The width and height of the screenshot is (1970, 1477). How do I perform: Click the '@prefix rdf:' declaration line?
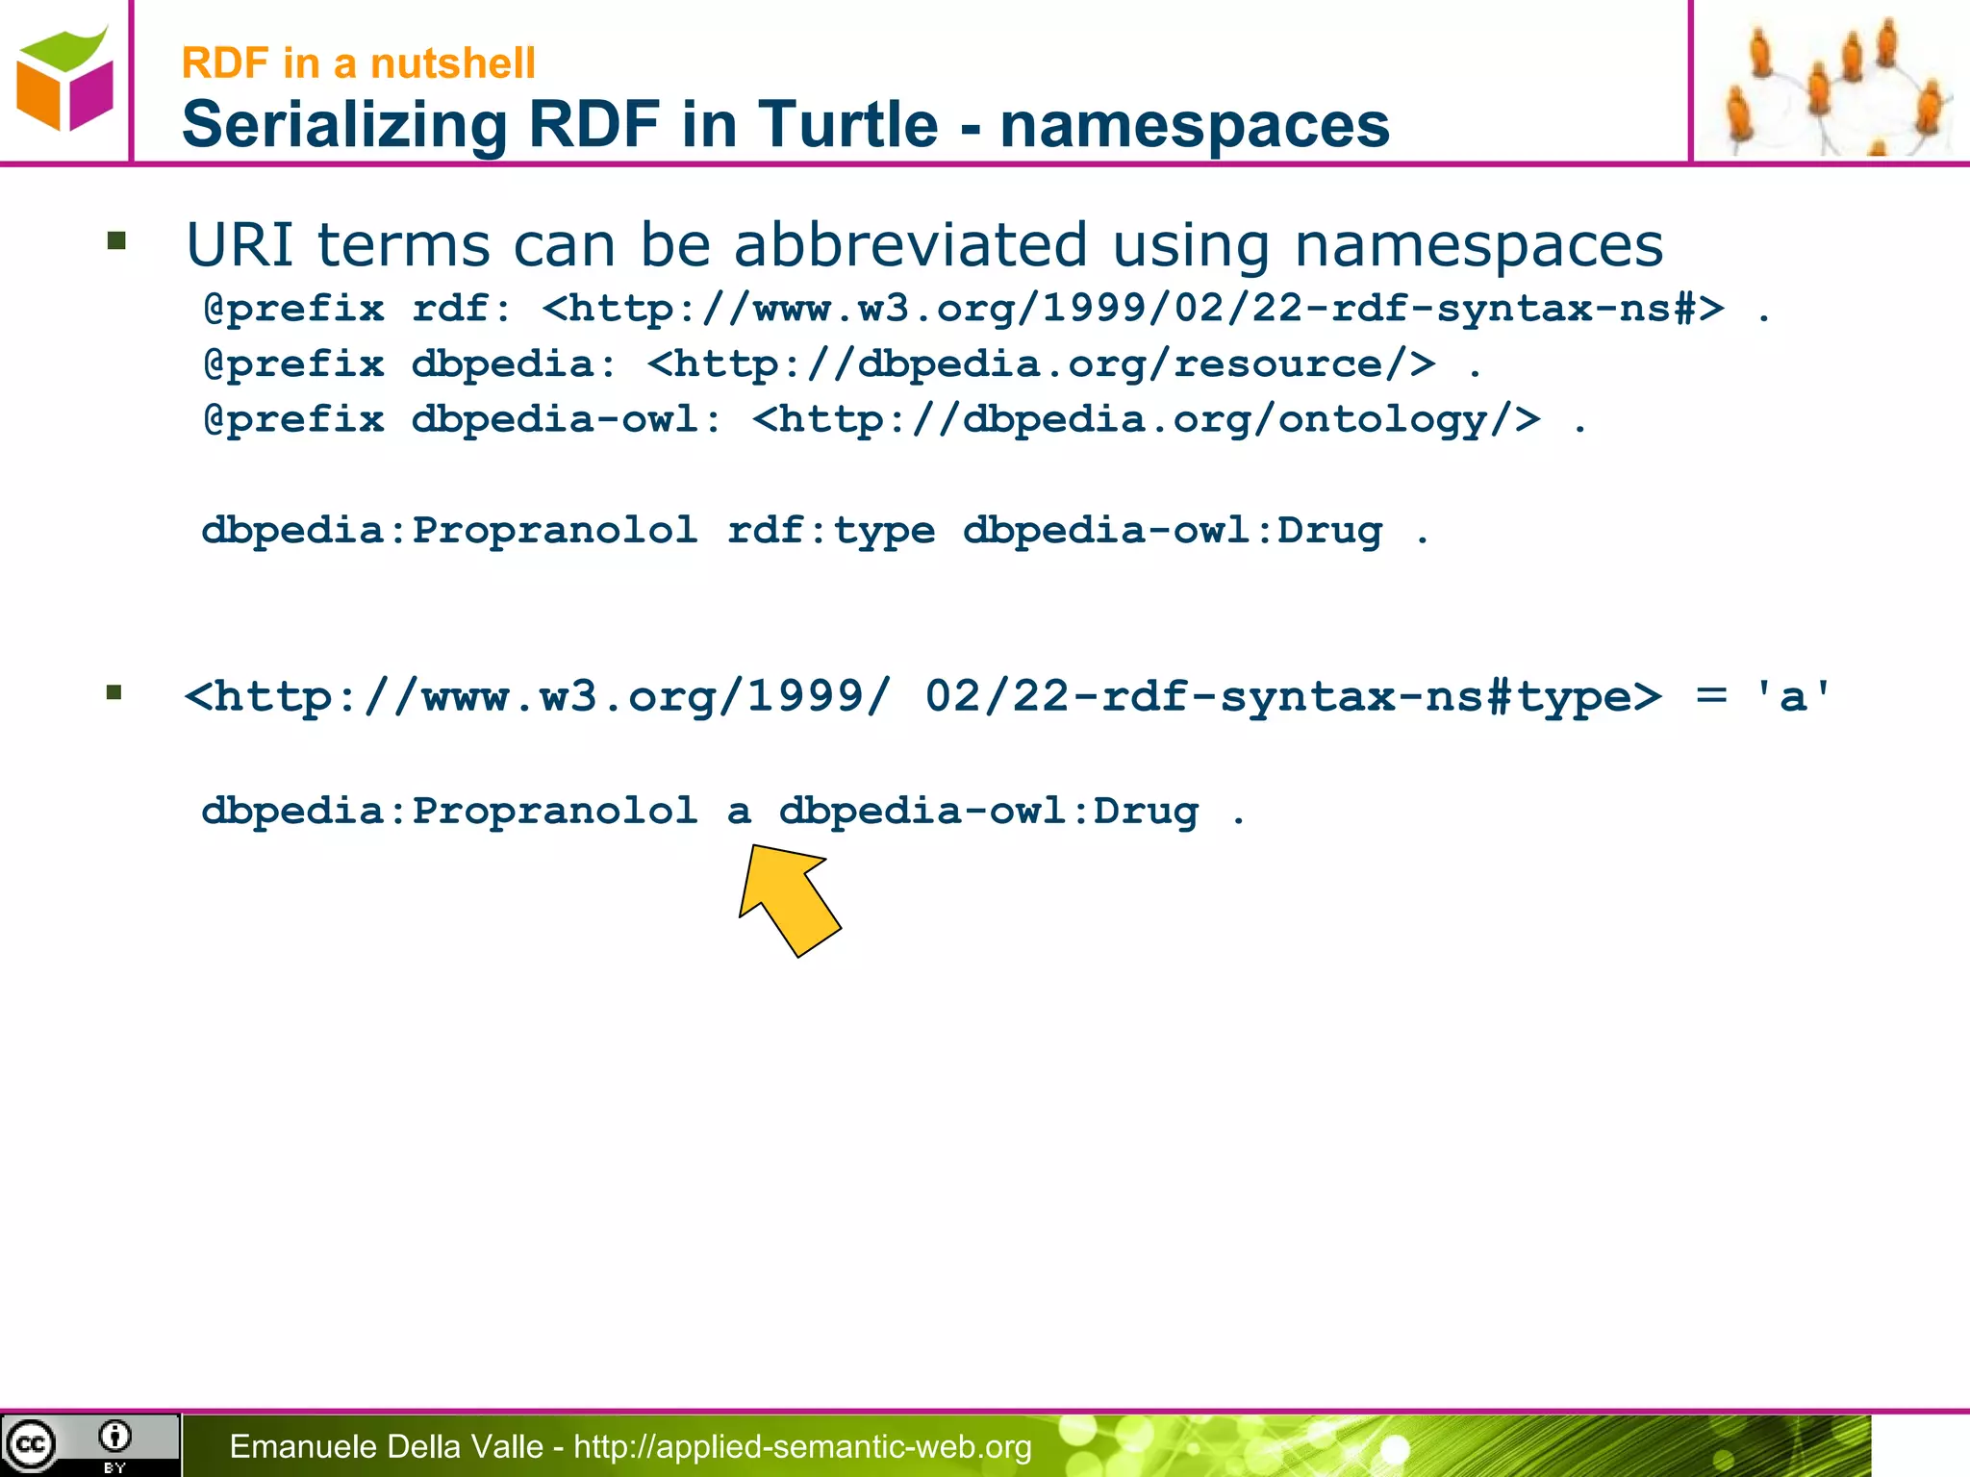click(986, 309)
